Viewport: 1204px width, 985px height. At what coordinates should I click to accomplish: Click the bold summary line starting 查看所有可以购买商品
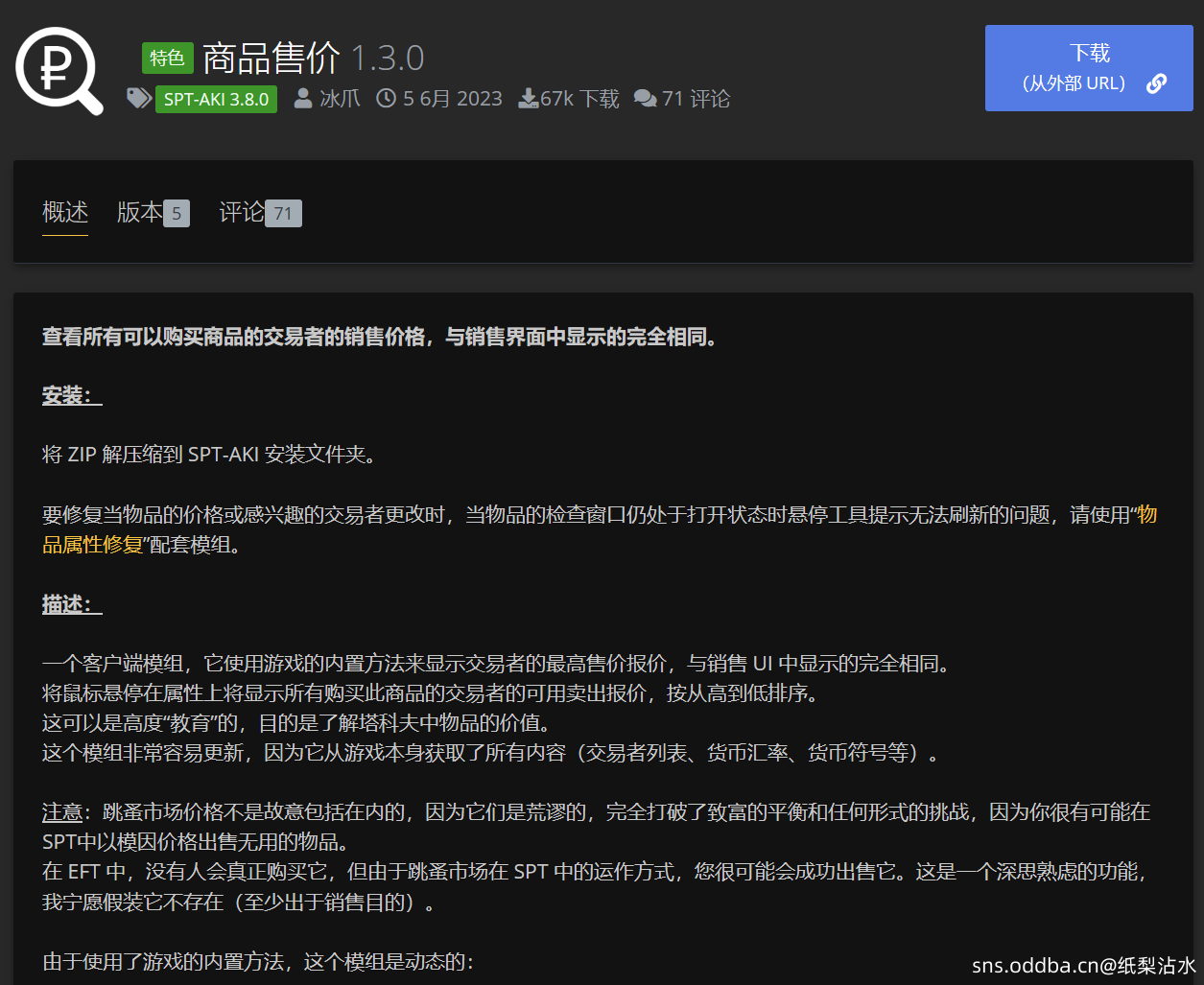point(380,337)
